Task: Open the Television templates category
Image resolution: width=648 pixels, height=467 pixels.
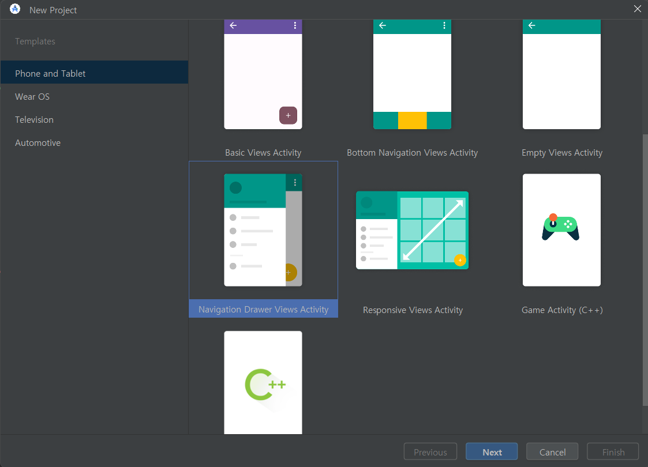Action: click(x=94, y=120)
